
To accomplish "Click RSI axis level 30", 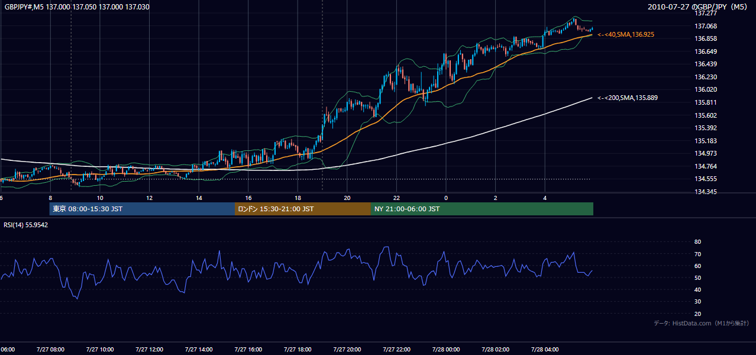I will tap(697, 302).
